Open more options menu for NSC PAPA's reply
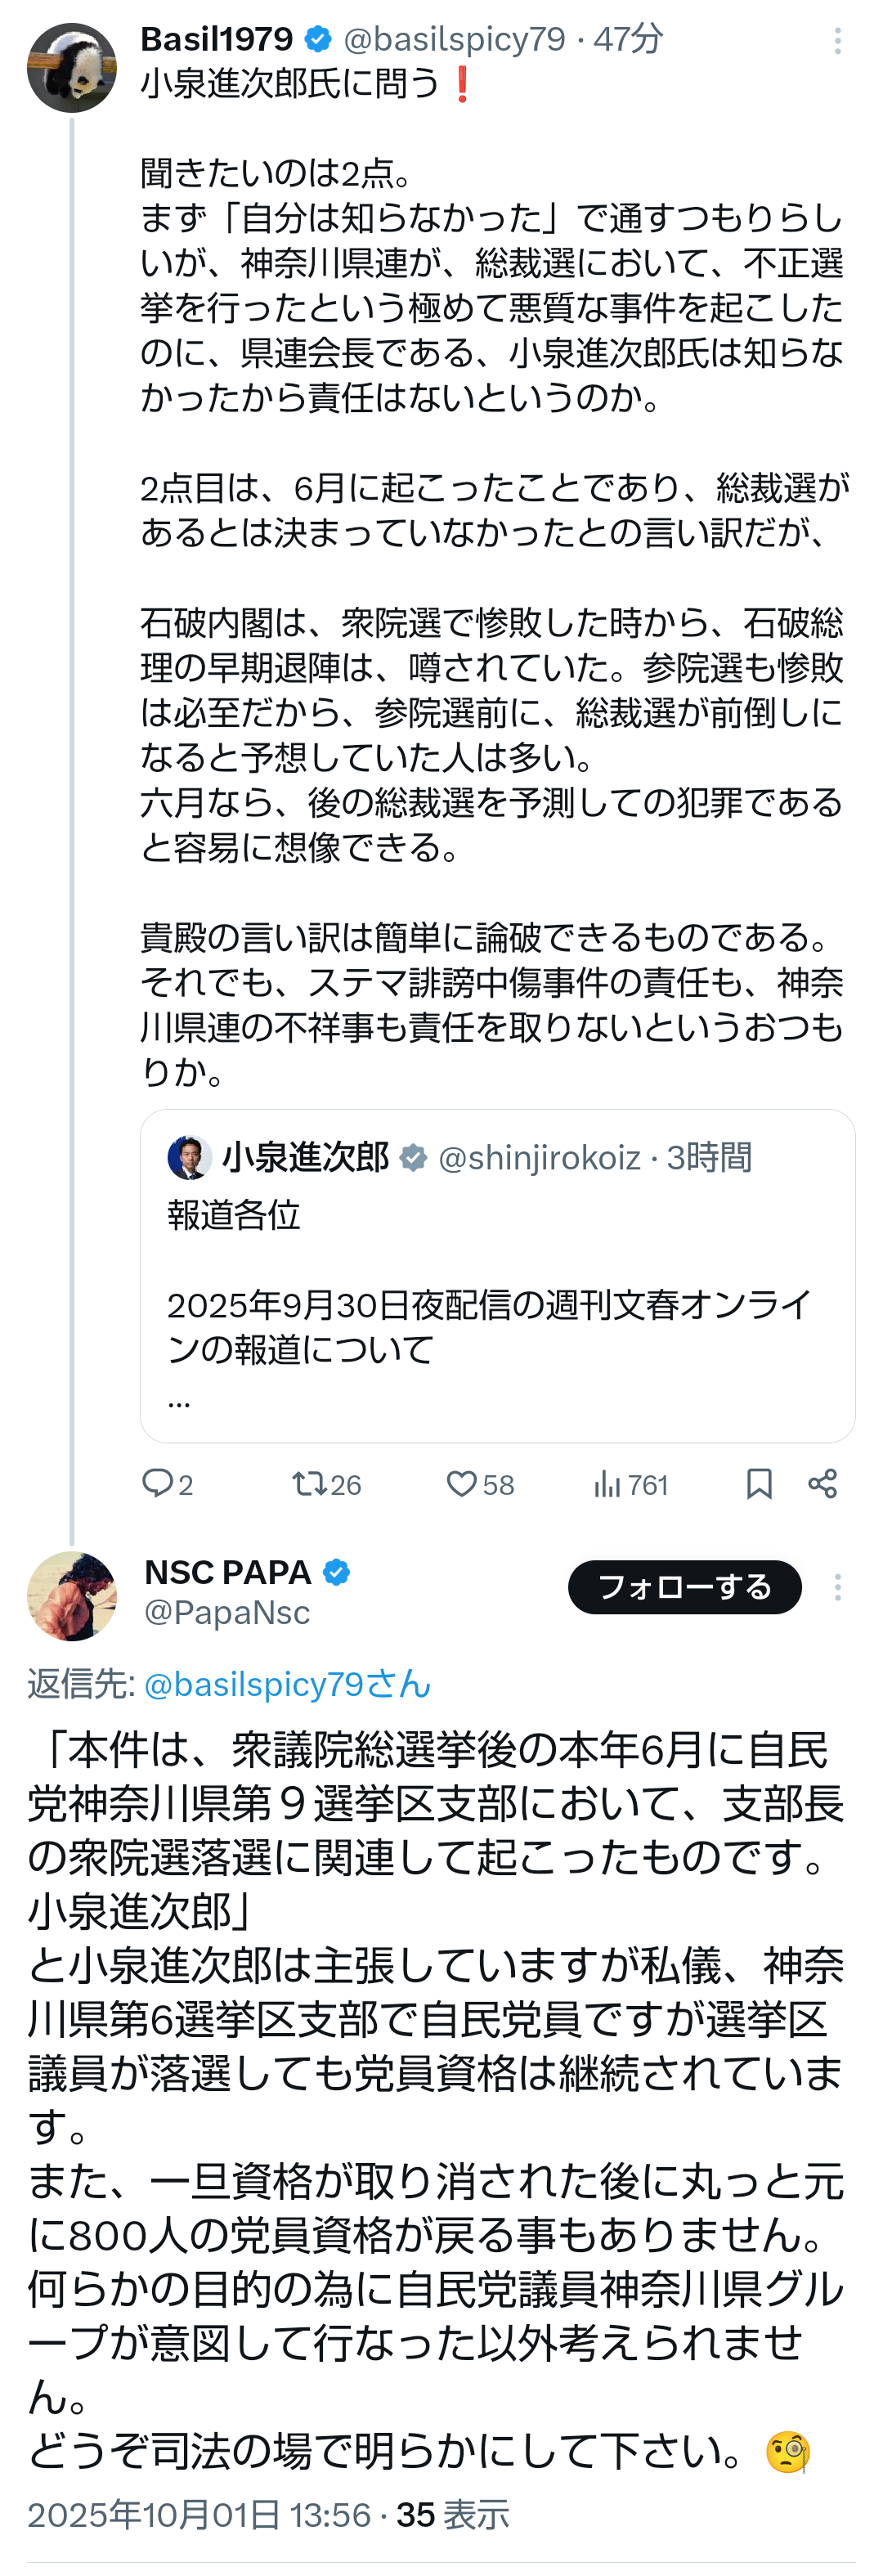This screenshot has height=2576, width=883. (837, 1587)
